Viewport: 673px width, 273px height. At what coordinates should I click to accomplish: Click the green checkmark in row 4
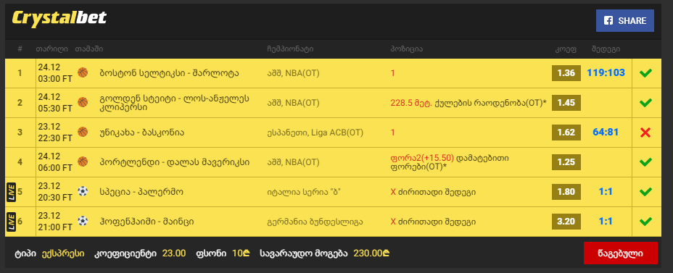(645, 162)
